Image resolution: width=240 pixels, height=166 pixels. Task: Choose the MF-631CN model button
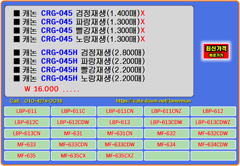pyautogui.click(x=120, y=133)
